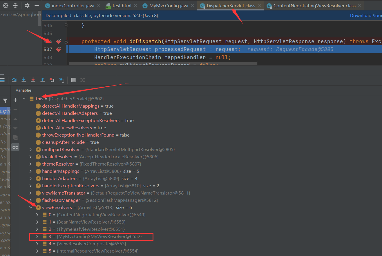The height and width of the screenshot is (256, 382).
Task: Expand element 2 ThymeleafViewResolver
Action: tap(37, 229)
